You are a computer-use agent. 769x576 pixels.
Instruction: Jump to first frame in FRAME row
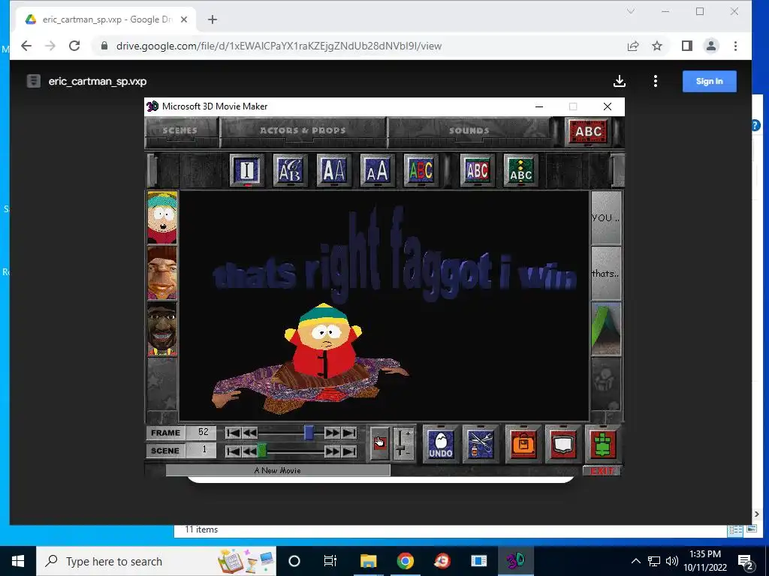coord(233,433)
